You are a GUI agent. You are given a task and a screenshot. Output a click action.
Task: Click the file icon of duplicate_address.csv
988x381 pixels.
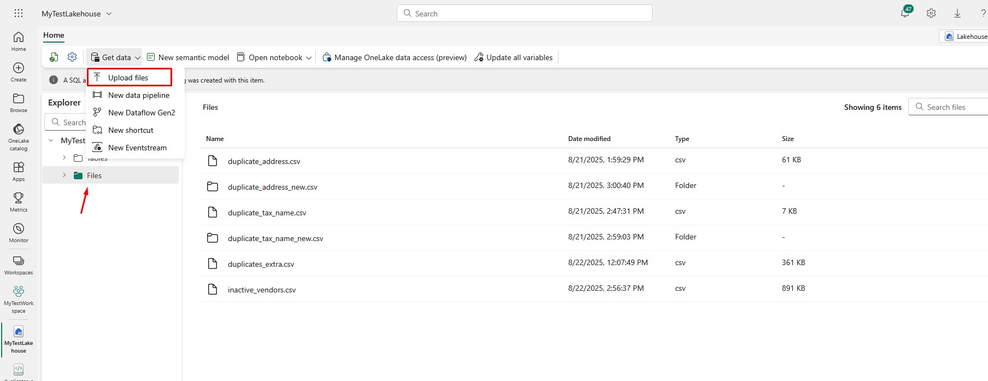click(x=213, y=161)
